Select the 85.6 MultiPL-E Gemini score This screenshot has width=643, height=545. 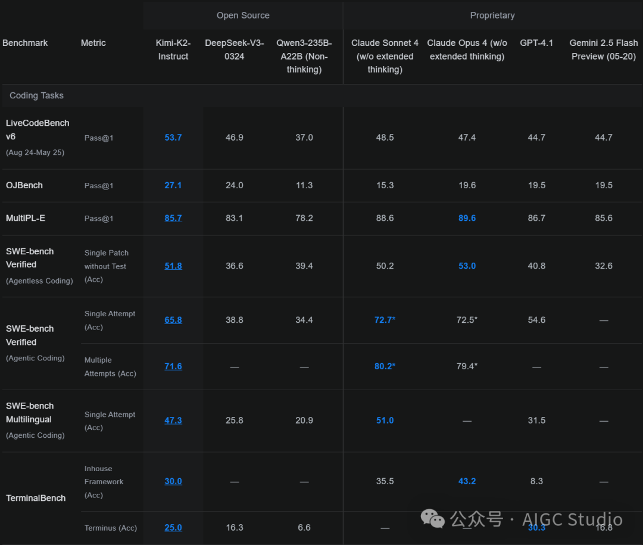[604, 219]
